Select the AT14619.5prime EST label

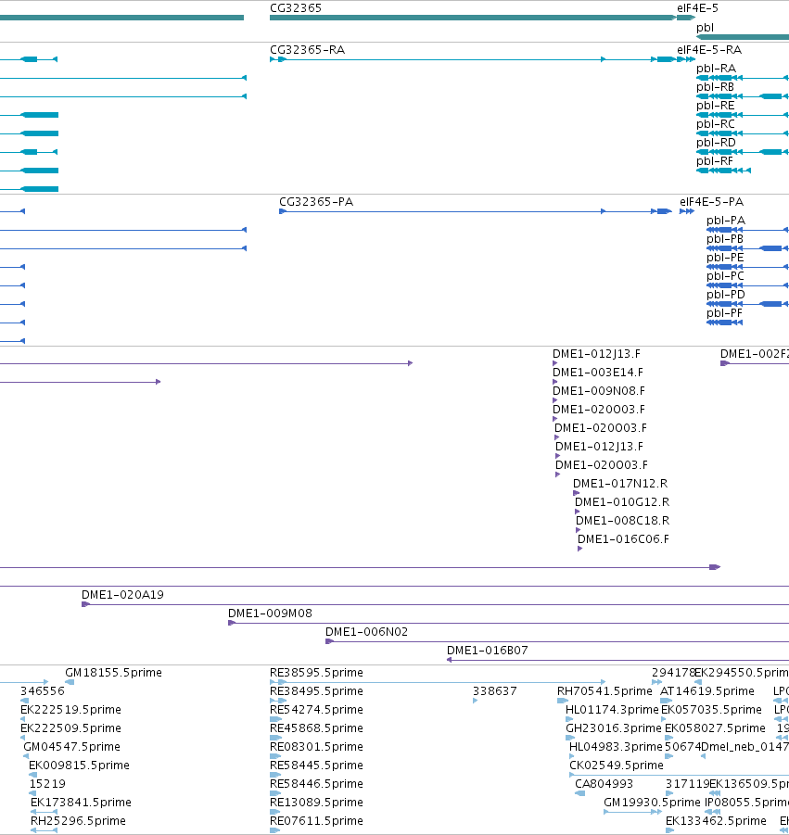point(707,691)
